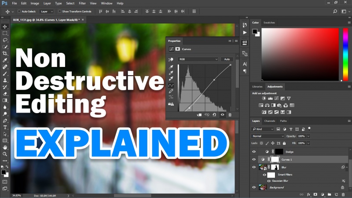
Task: Select the Rectangle shape tool
Action: pyautogui.click(x=5, y=141)
